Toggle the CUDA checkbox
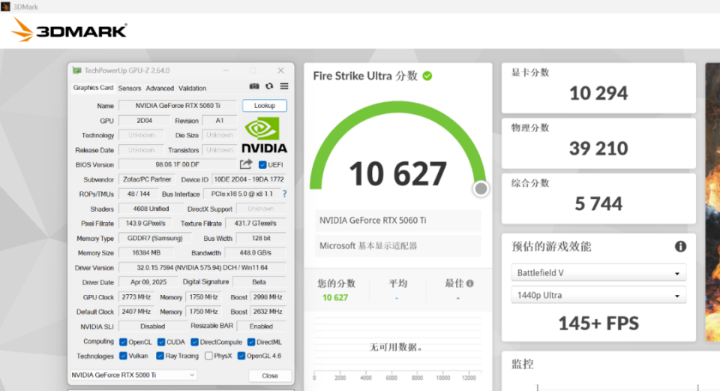Screen dimensions: 720x391 [x=161, y=341]
